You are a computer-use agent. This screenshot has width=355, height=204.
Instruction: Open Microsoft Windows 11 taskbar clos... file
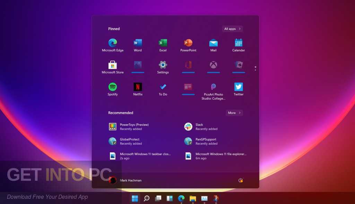139,156
